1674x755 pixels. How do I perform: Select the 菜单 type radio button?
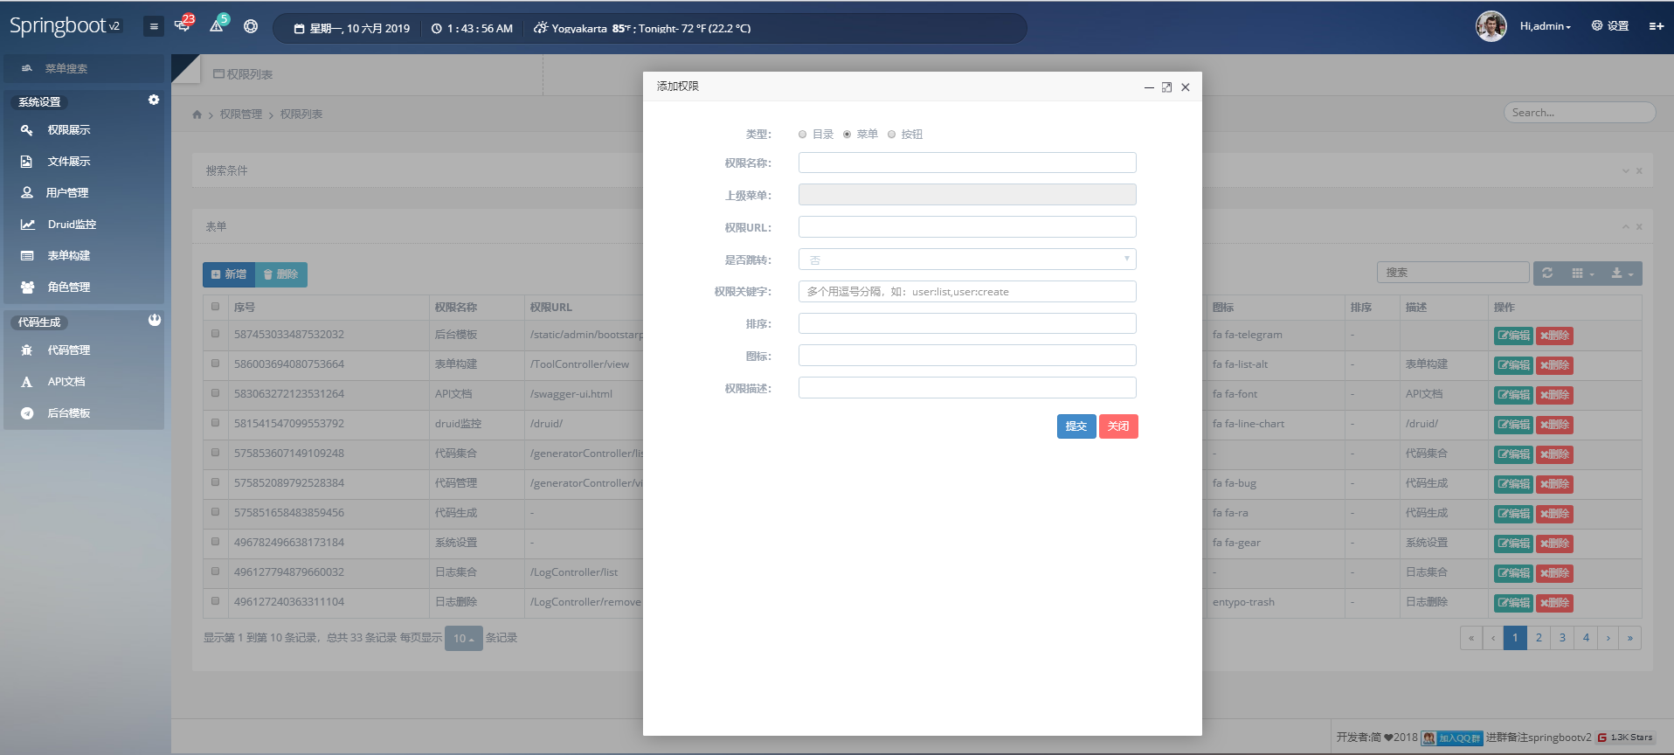point(847,135)
